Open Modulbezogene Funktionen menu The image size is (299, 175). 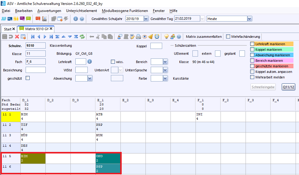coord(125,11)
